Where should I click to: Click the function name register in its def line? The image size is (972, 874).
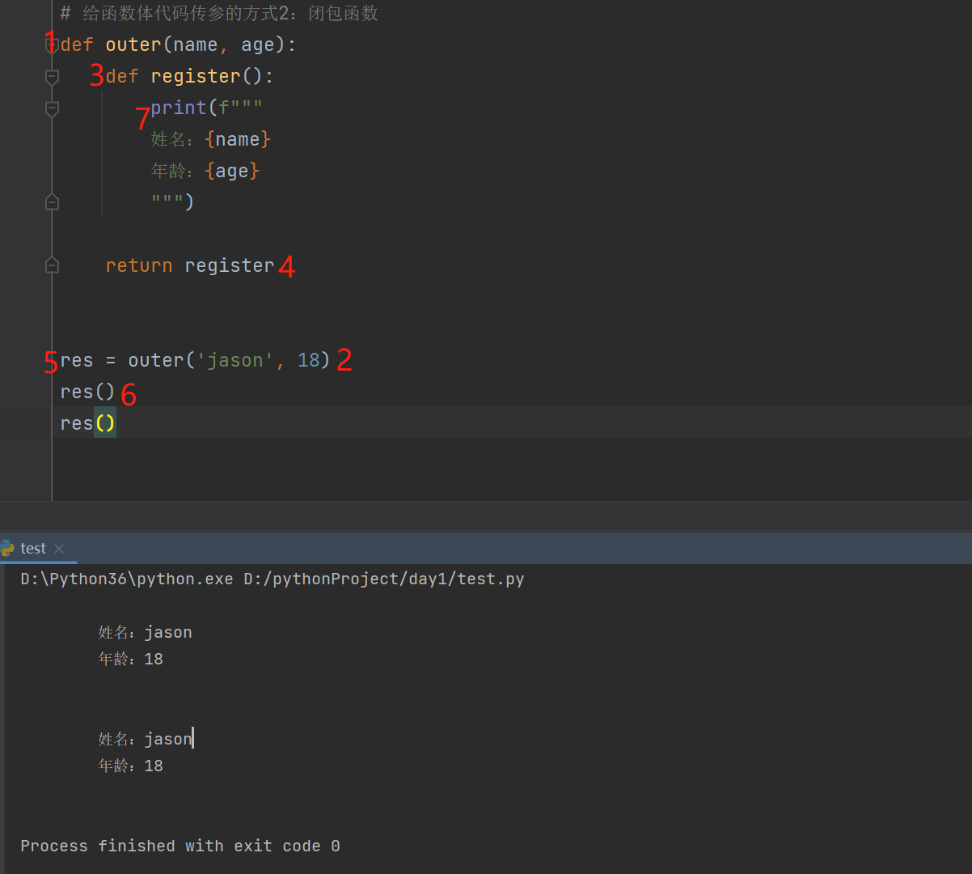[196, 76]
